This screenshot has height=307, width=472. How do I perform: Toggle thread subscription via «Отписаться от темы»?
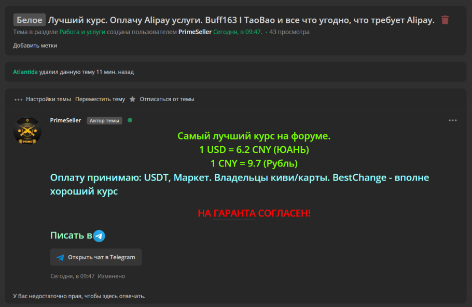click(x=166, y=99)
